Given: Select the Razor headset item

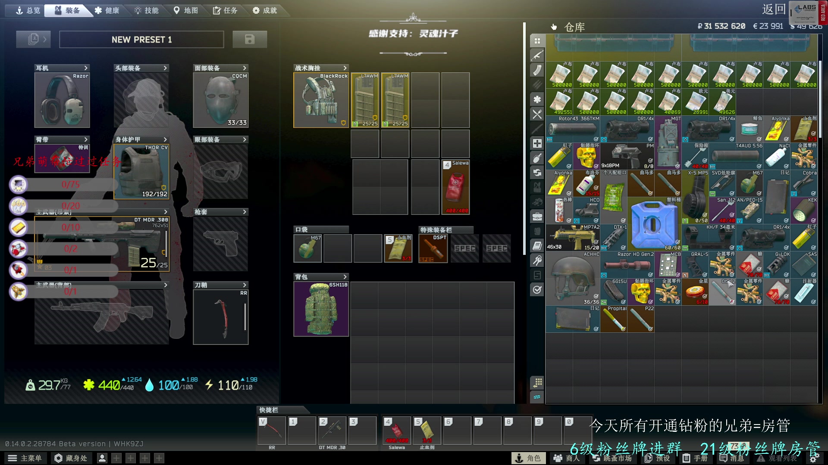Looking at the screenshot, I should pyautogui.click(x=62, y=100).
